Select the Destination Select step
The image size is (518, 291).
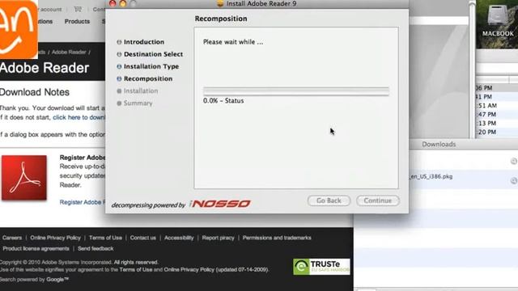[153, 54]
